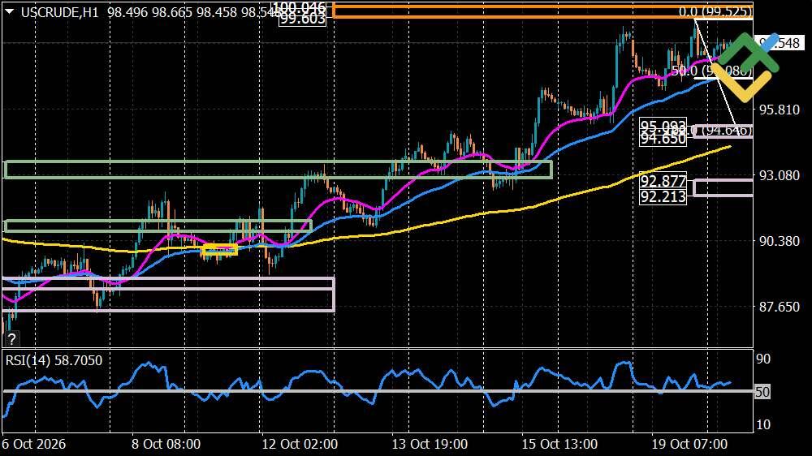
Task: Click the 19 Oct 07:00 time label
Action: (x=689, y=444)
